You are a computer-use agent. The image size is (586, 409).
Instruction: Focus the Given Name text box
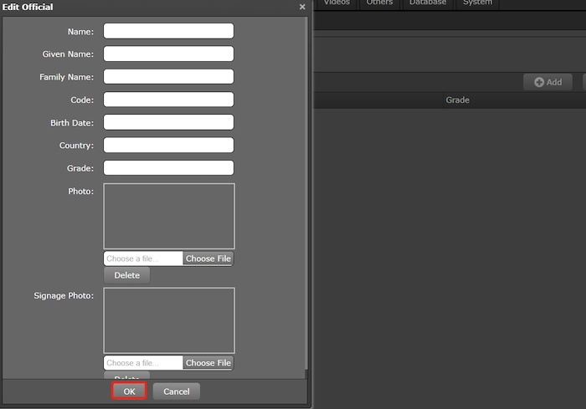tap(168, 54)
